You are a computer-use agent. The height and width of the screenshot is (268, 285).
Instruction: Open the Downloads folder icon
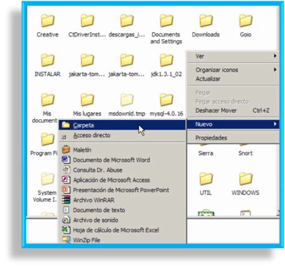click(206, 20)
